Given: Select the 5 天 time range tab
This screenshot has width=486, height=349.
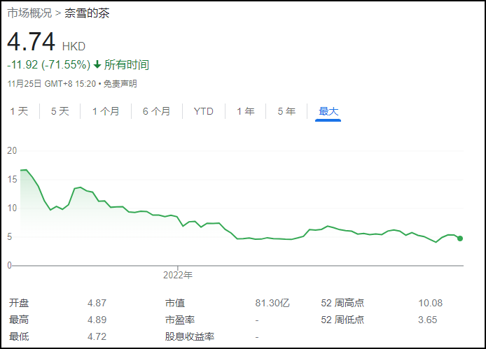Looking at the screenshot, I should tap(60, 111).
